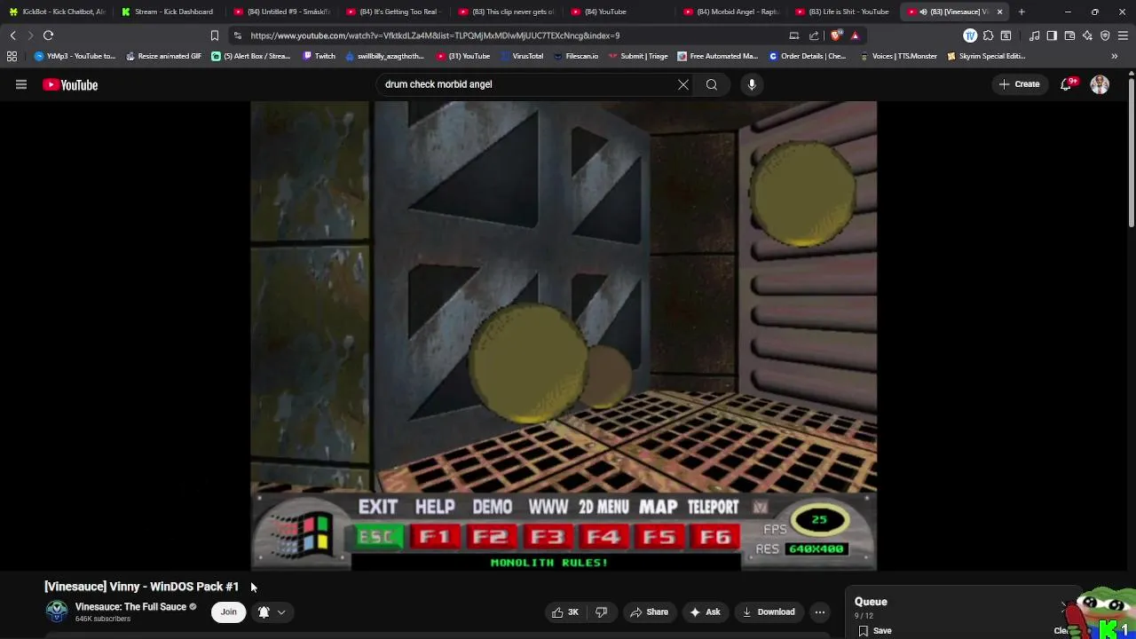Viewport: 1136px width, 639px height.
Task: Switch to Stream - Kick Dashboard tab
Action: click(168, 12)
